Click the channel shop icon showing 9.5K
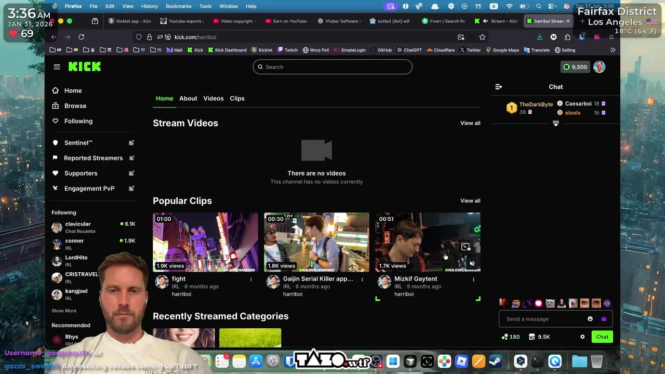 click(x=539, y=337)
